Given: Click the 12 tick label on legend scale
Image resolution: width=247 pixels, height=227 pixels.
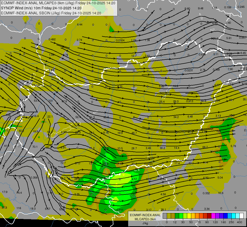Looking at the screenshot, I should (x=175, y=222).
